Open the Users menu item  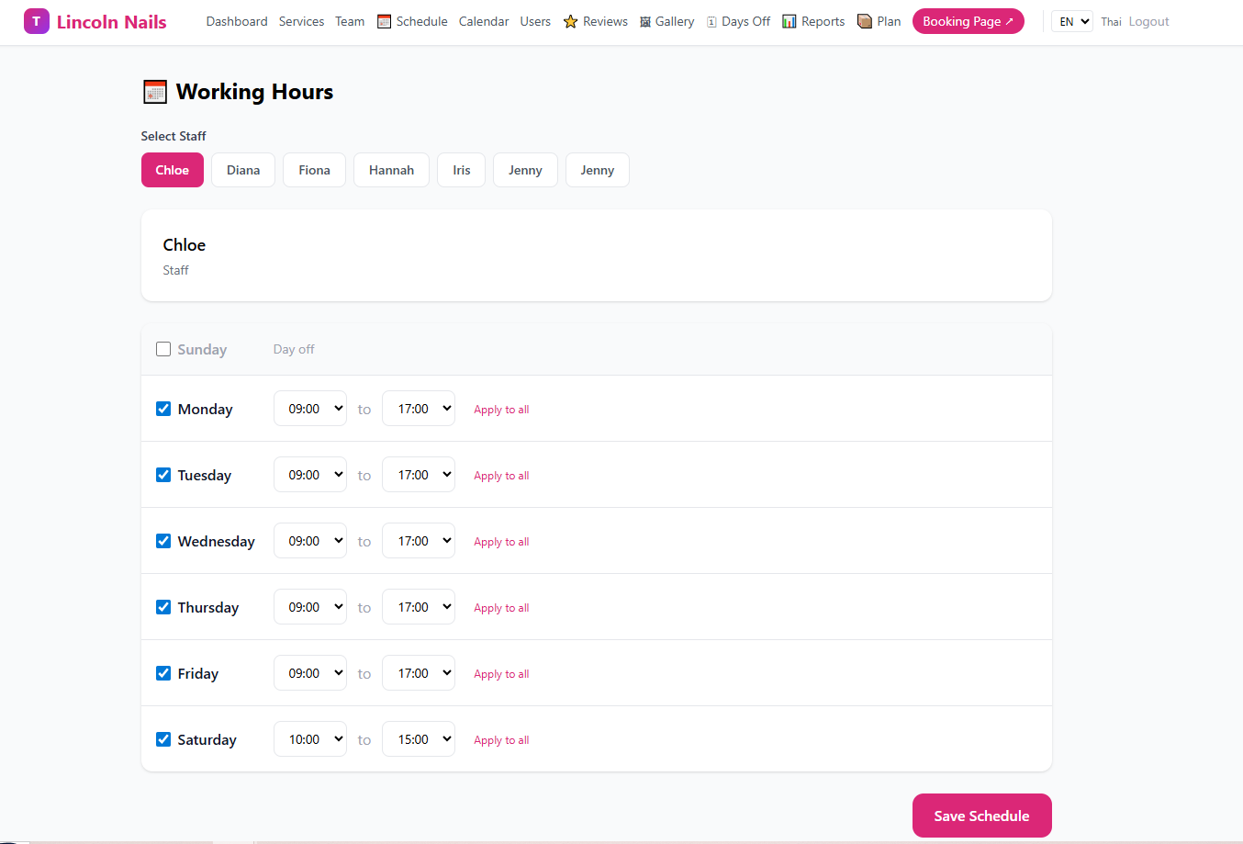pos(535,21)
